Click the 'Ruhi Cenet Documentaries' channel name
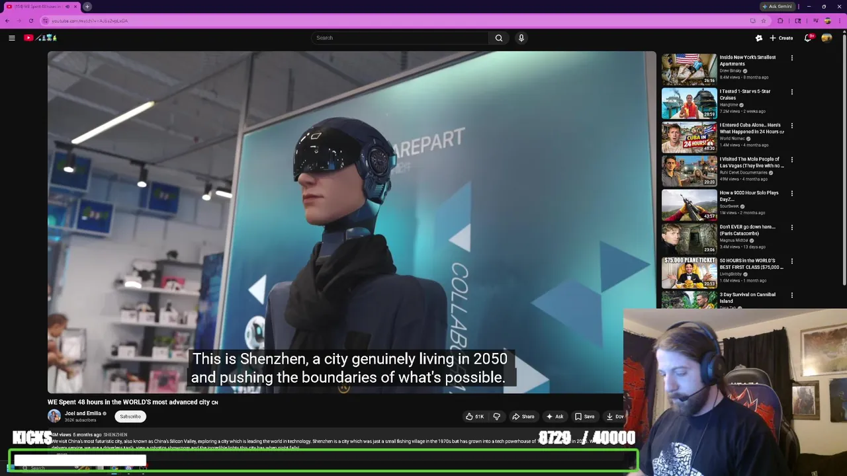 click(x=744, y=173)
